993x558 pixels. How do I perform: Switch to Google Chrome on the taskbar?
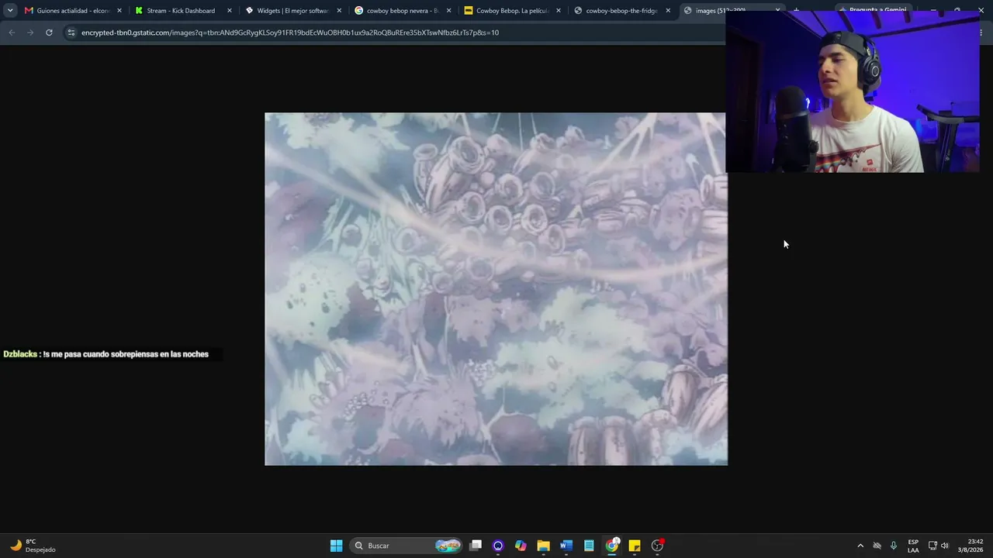coord(612,546)
